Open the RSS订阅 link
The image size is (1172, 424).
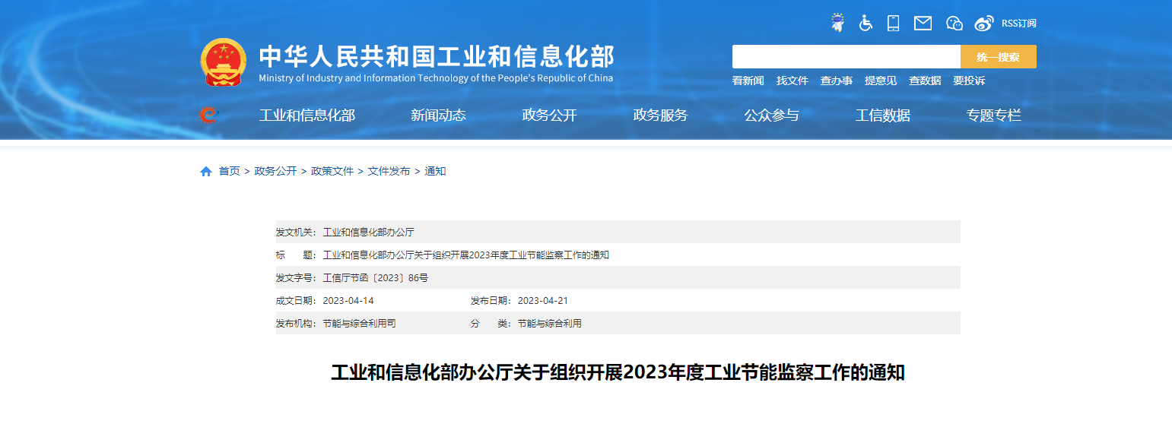(1018, 24)
